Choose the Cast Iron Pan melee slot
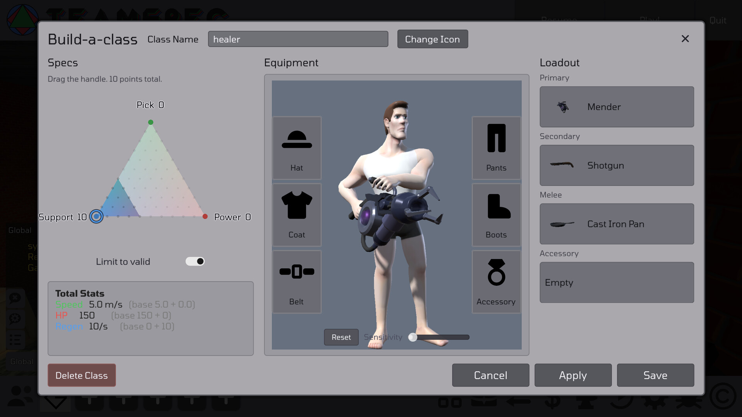Screen dimensions: 742x417 coord(617,224)
